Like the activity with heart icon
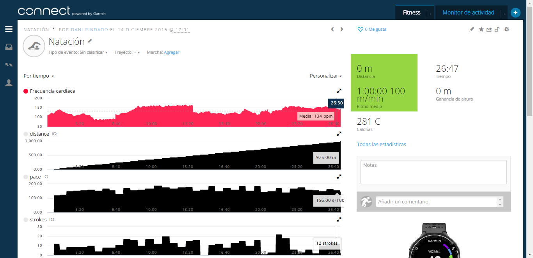 [361, 29]
